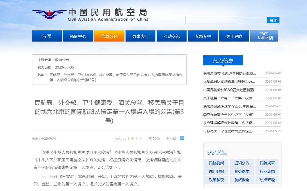Go to the 首页 homepage tab

click(x=47, y=36)
